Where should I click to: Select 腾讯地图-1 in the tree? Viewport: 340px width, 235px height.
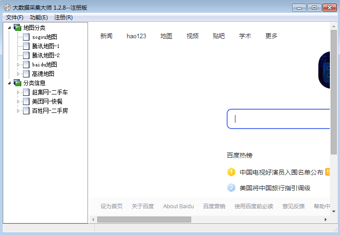pyautogui.click(x=46, y=46)
